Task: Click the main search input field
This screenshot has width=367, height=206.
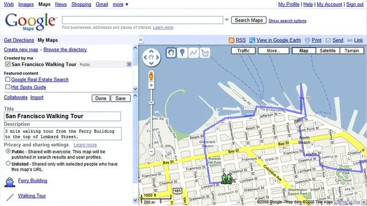Action: point(143,20)
